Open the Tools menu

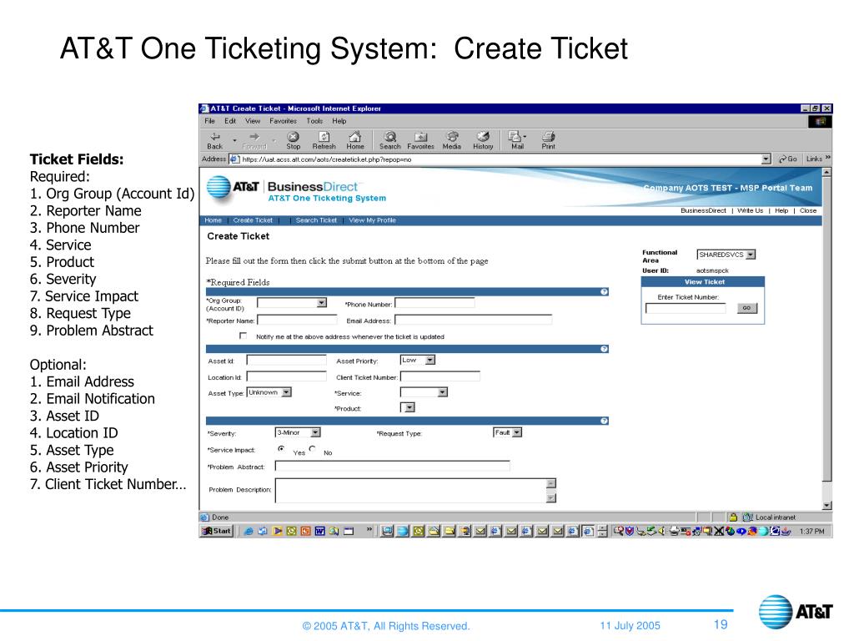click(x=314, y=121)
